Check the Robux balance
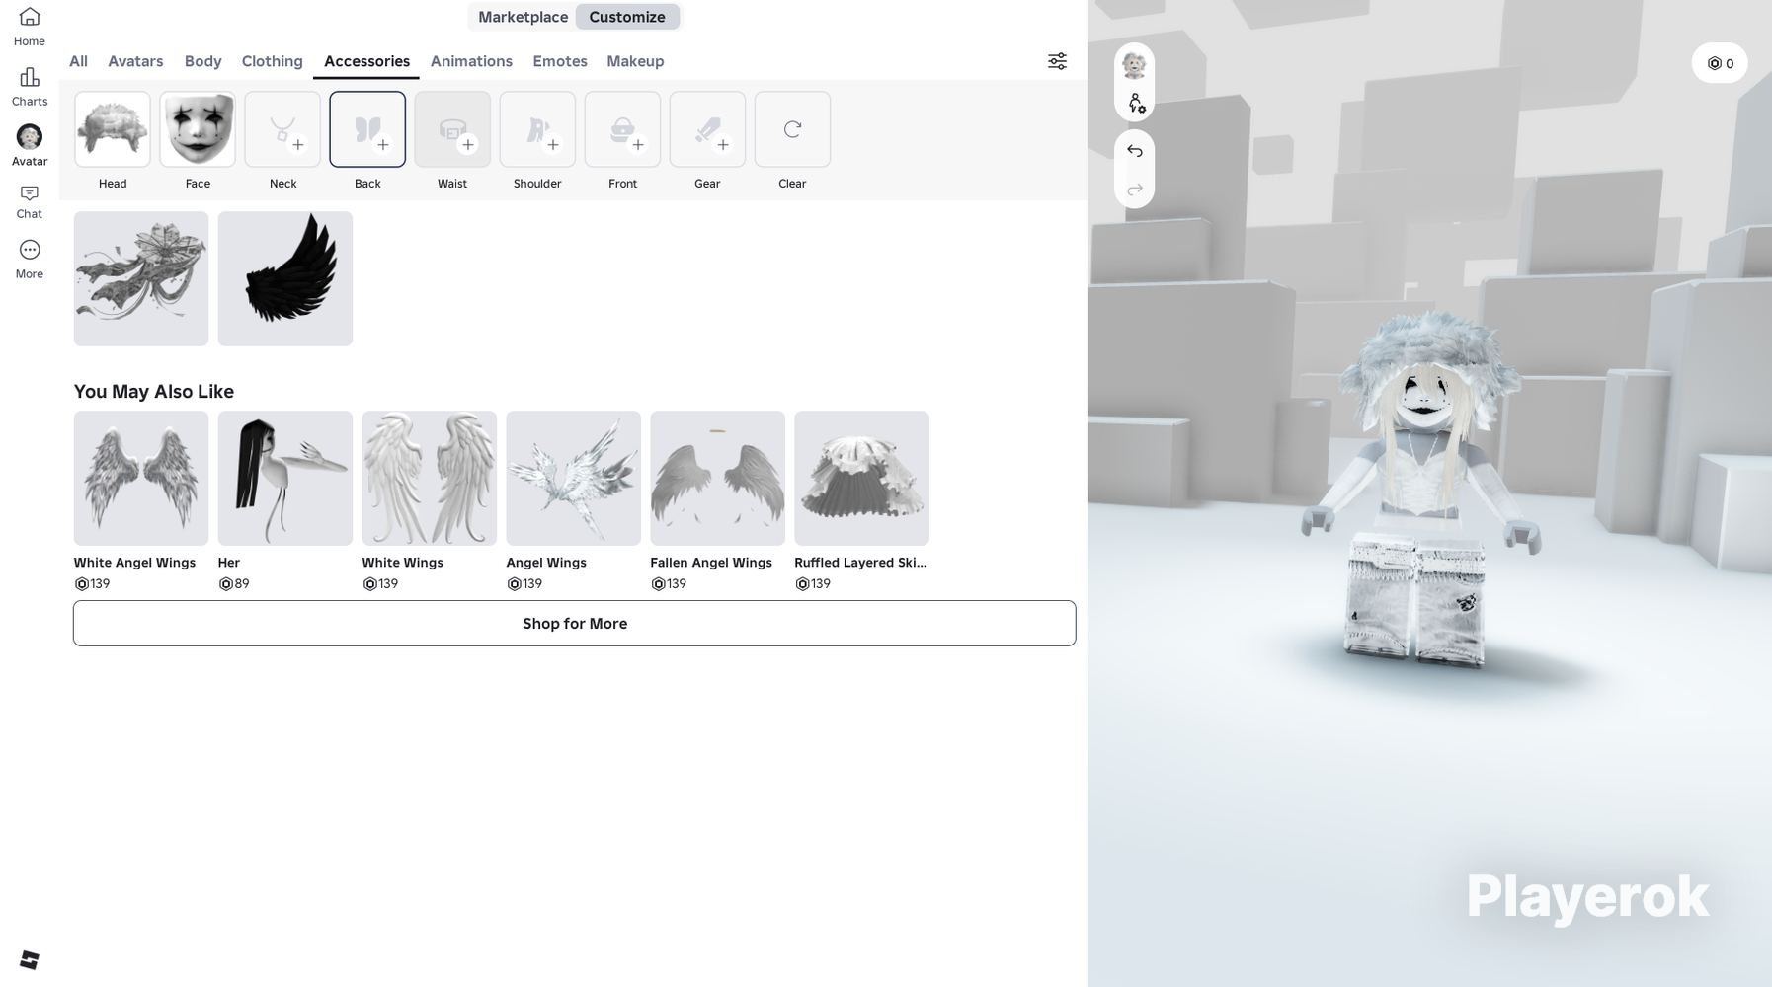The width and height of the screenshot is (1772, 987). click(1720, 63)
